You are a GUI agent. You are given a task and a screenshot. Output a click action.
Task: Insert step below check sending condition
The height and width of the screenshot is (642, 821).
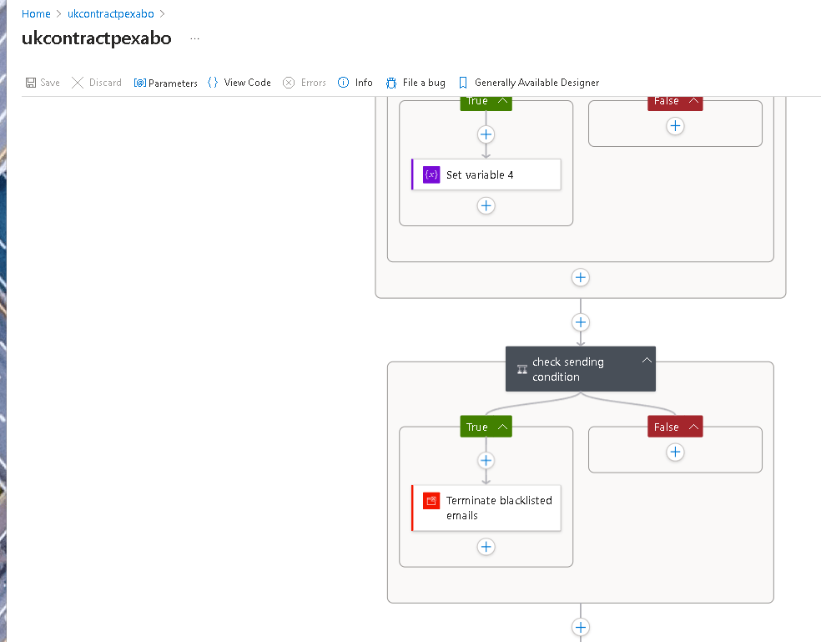pyautogui.click(x=580, y=627)
